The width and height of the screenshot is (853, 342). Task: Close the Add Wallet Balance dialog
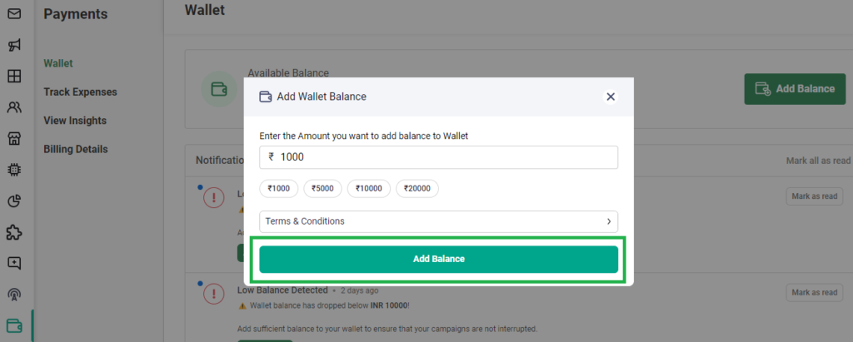(x=611, y=97)
